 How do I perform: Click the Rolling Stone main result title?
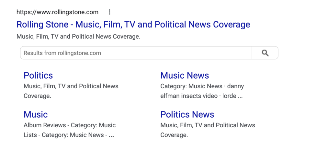(x=133, y=25)
